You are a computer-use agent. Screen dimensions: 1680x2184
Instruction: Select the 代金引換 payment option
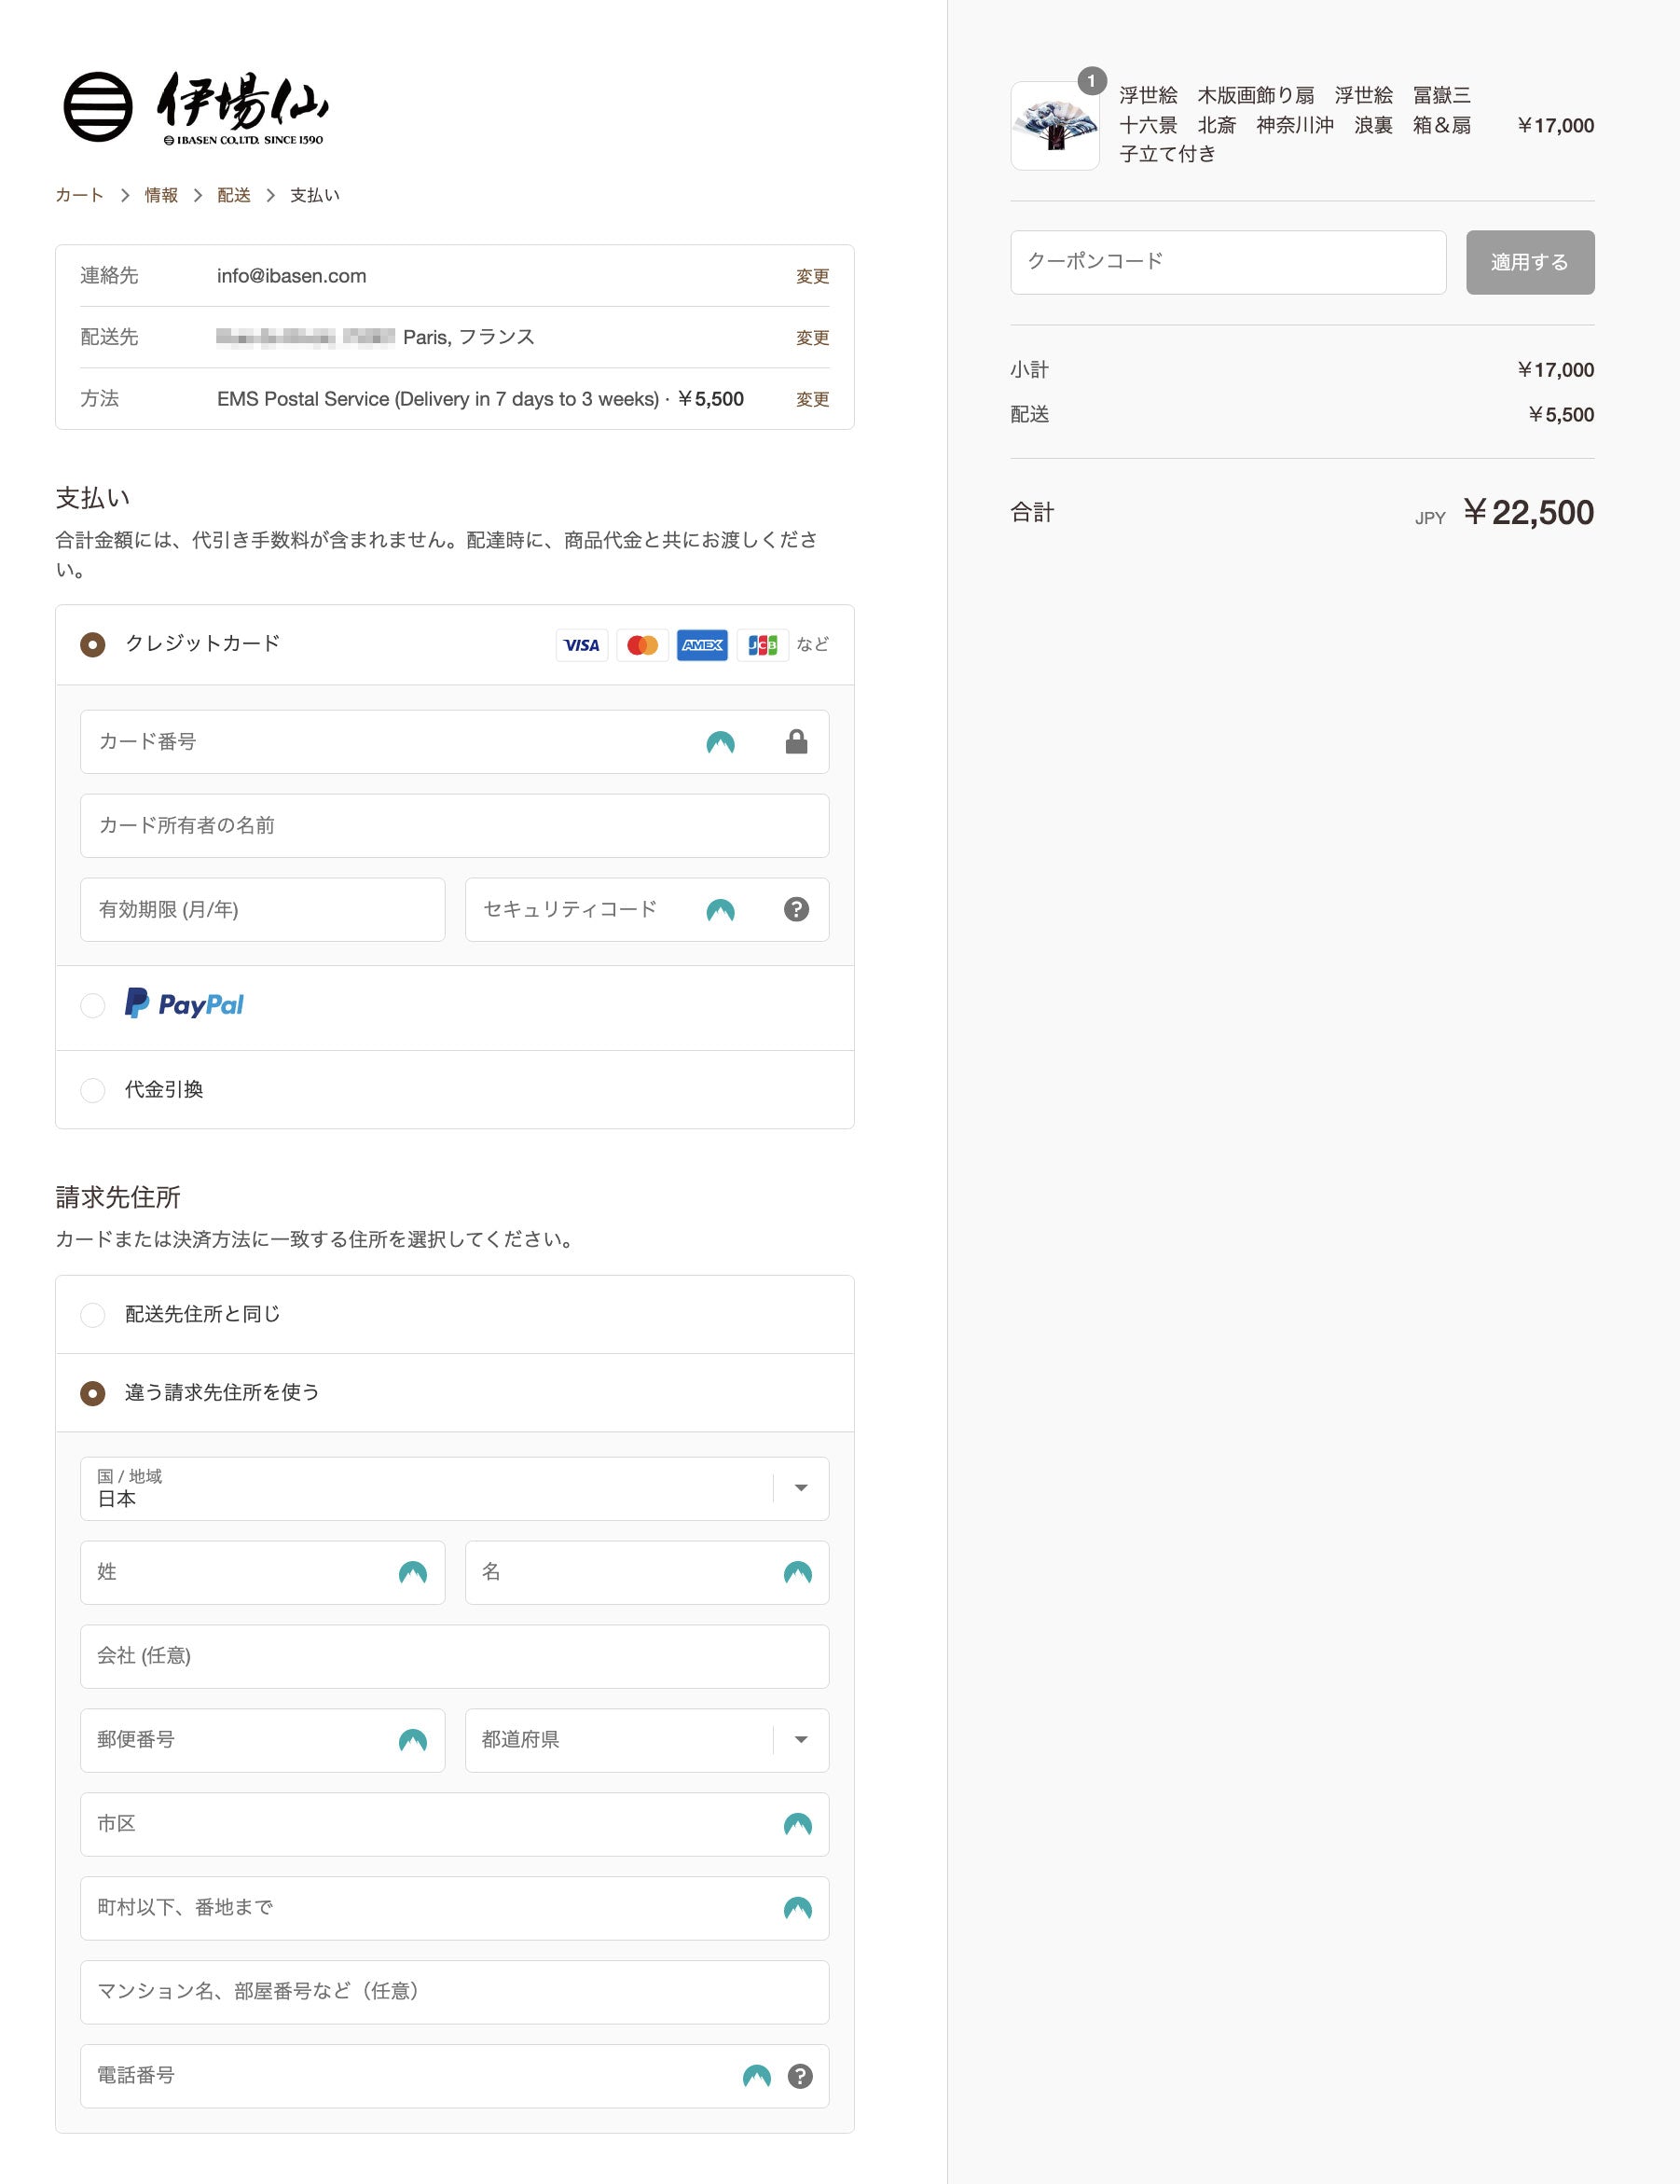(x=93, y=1090)
